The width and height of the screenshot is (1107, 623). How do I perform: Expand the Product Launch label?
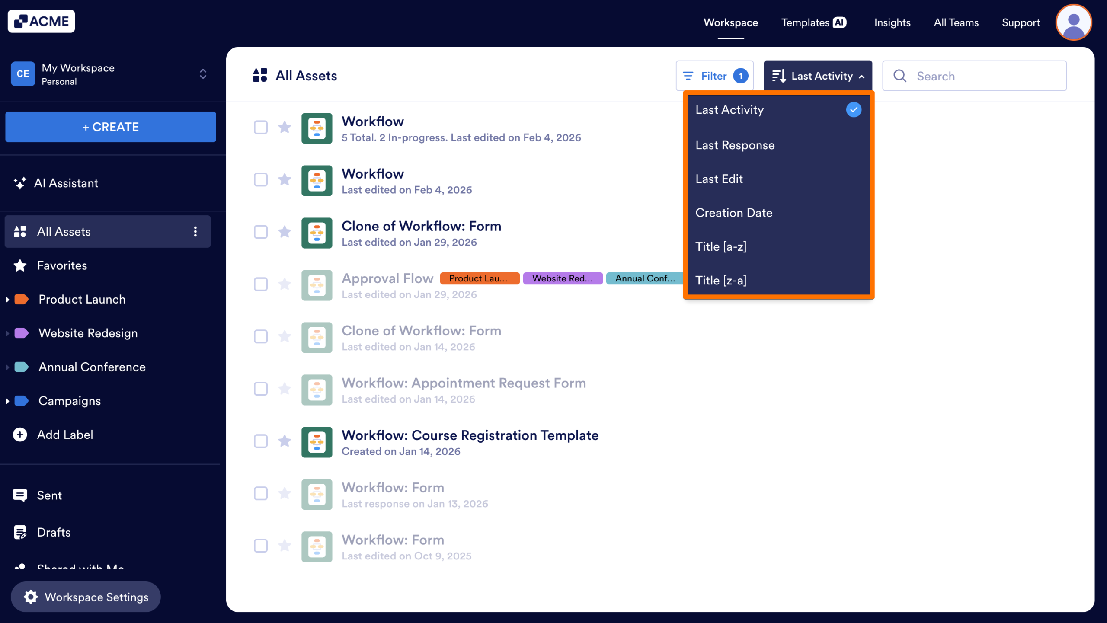click(x=7, y=299)
